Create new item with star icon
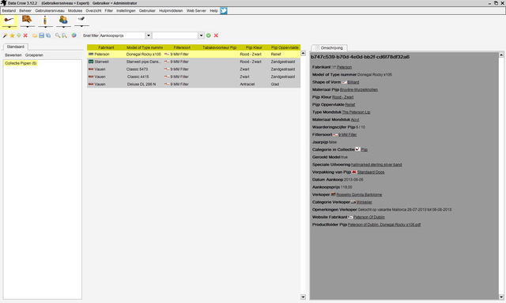Viewport: 506px width, 303px height. [12, 36]
